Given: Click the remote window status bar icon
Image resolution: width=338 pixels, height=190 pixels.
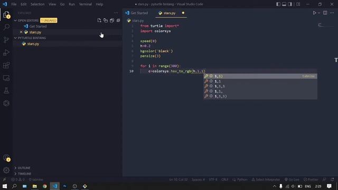Looking at the screenshot, I should click(x=4, y=179).
